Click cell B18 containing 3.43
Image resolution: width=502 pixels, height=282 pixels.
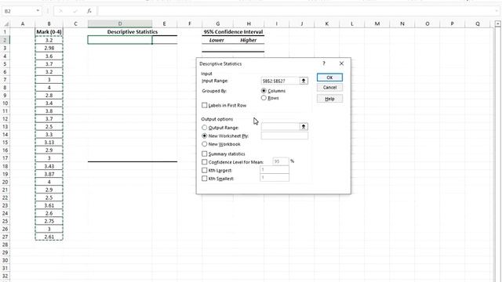(x=49, y=166)
